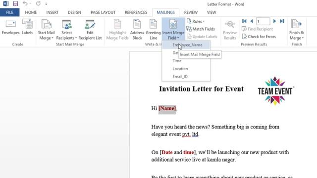The height and width of the screenshot is (178, 317).
Task: Click the TEAM EVENT logo image
Action: [x=275, y=91]
